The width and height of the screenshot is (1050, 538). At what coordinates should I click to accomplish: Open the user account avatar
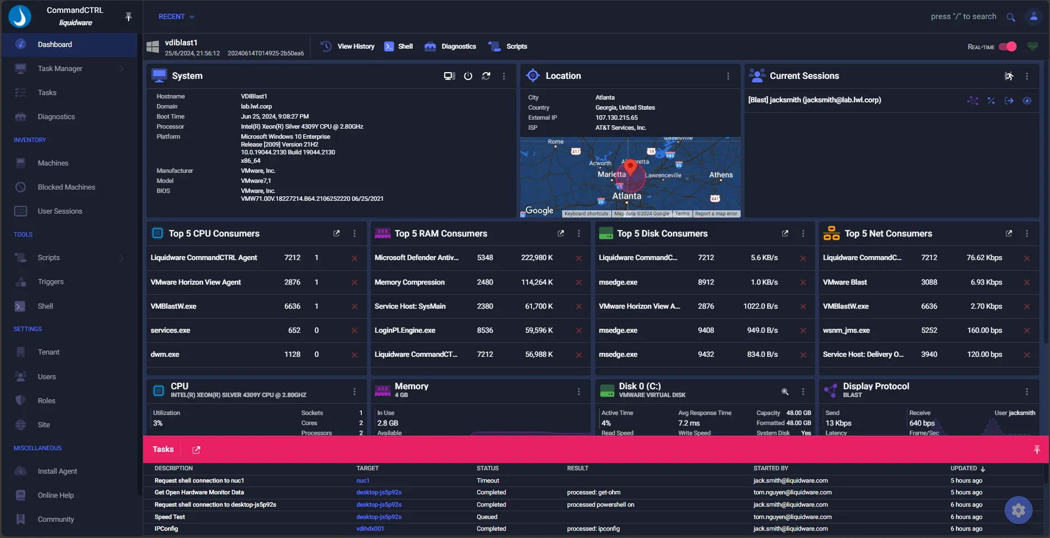[1033, 17]
